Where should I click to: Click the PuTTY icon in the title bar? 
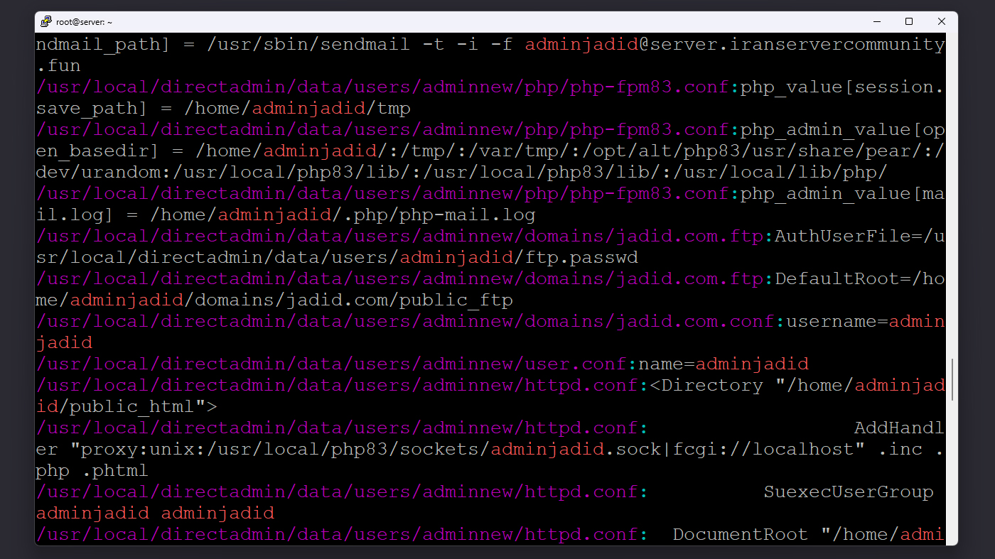point(45,22)
